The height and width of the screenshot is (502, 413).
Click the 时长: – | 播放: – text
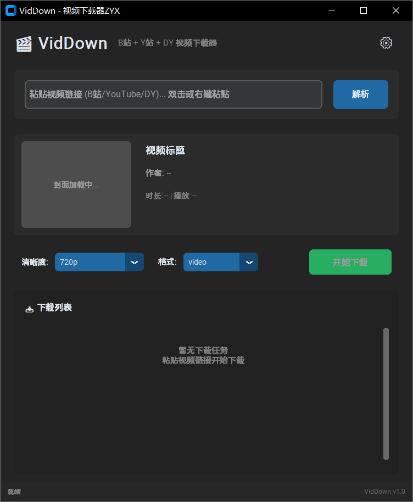[171, 196]
